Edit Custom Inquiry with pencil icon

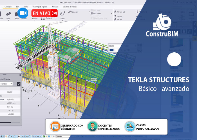19,84
